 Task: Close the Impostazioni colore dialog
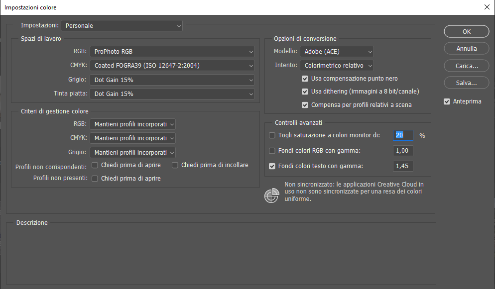(x=487, y=7)
